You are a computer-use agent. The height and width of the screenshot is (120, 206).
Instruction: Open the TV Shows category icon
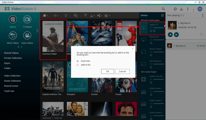pos(27,19)
